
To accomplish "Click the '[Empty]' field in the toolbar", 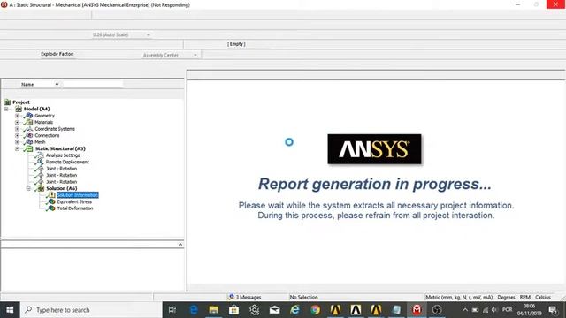I will click(236, 44).
